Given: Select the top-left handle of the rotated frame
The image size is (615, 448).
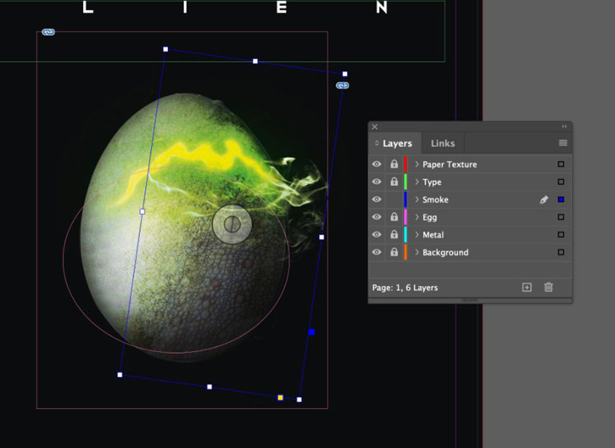Looking at the screenshot, I should click(165, 49).
